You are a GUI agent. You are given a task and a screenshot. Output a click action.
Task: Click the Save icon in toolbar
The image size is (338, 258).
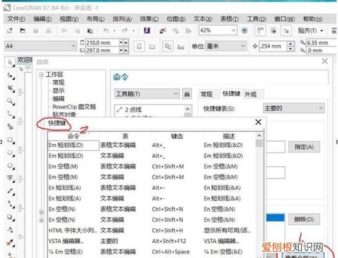pyautogui.click(x=36, y=30)
